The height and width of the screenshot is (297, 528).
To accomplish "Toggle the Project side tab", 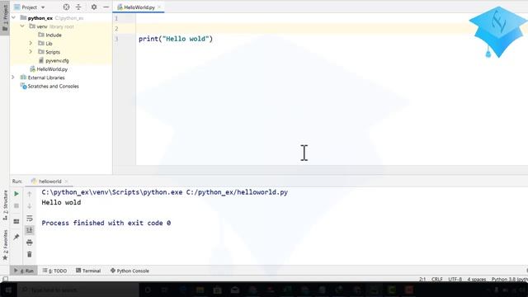I will click(5, 18).
